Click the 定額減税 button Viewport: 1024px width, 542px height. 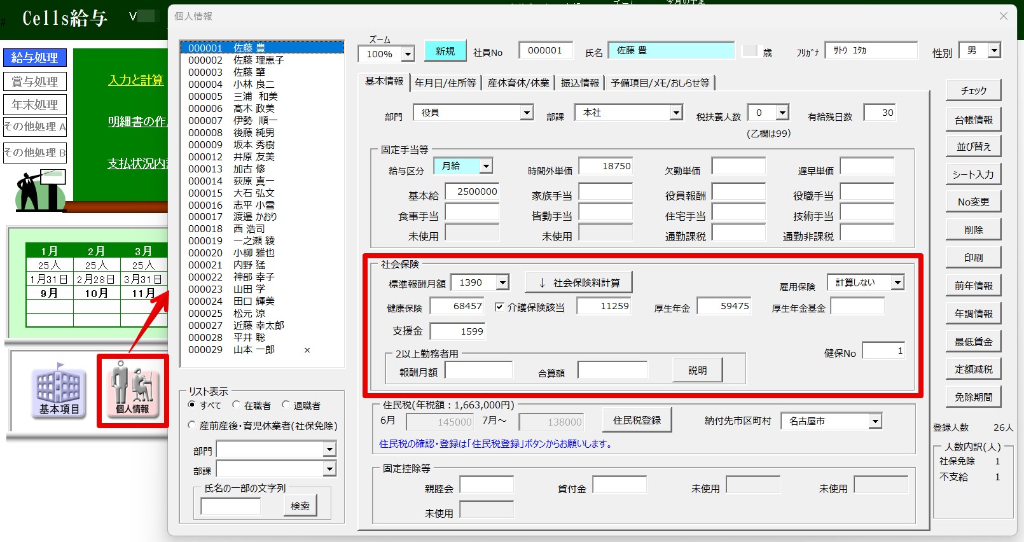point(973,369)
